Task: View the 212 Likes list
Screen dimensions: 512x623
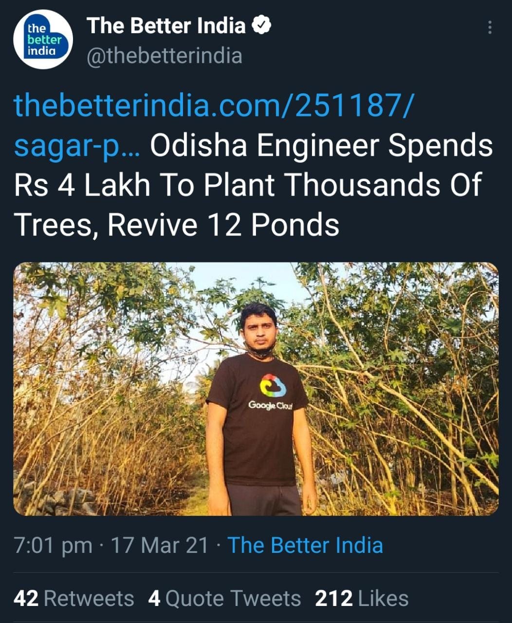Action: click(362, 599)
